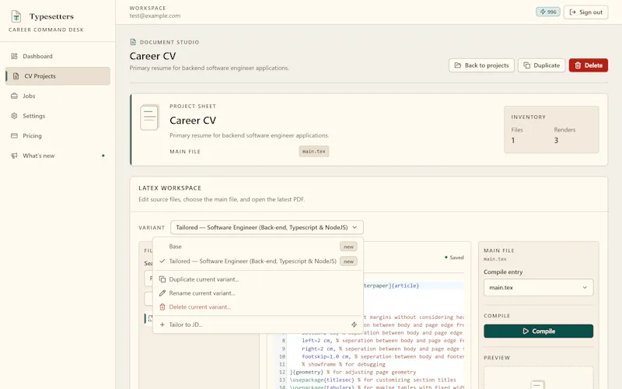Select CV Projects in sidebar

(58, 76)
